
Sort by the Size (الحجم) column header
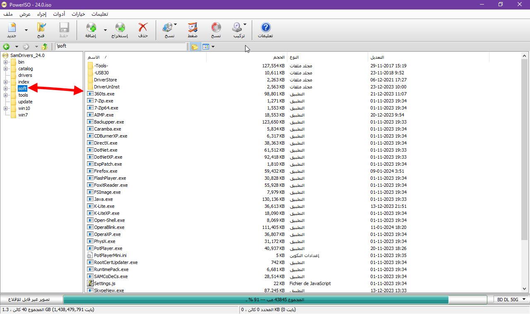coord(246,57)
